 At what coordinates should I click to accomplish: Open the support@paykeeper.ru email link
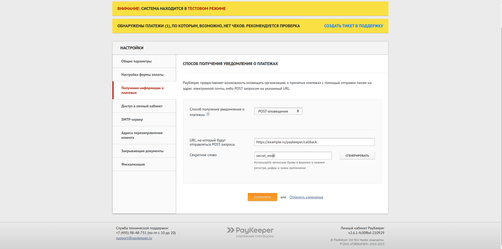point(134,238)
